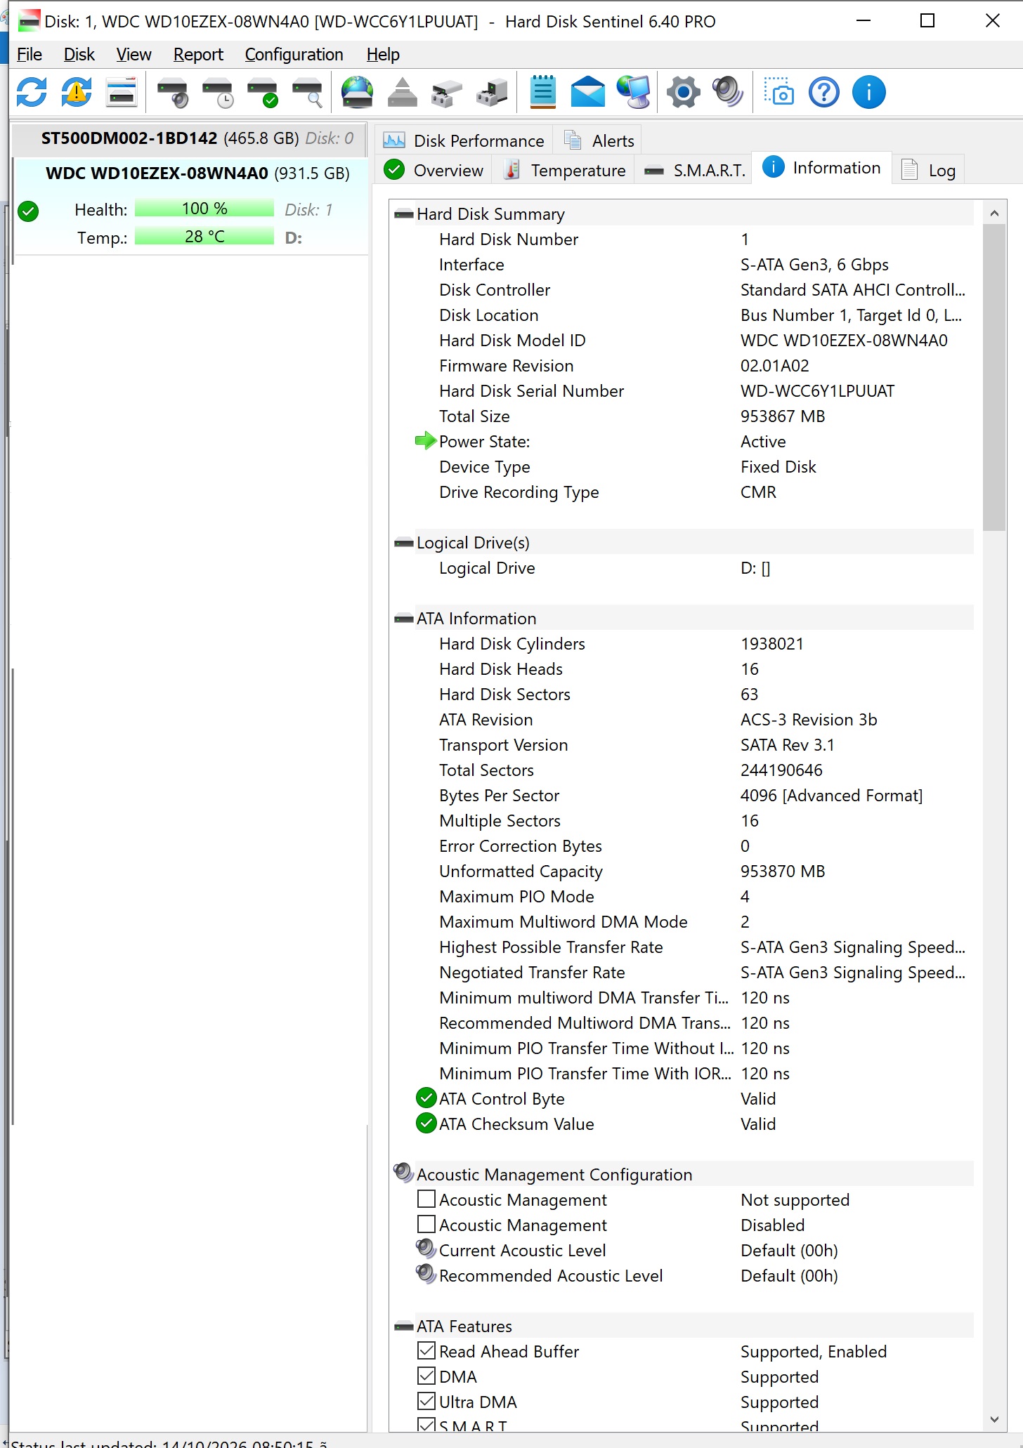Open help with the question mark icon
The height and width of the screenshot is (1448, 1023).
[x=824, y=92]
